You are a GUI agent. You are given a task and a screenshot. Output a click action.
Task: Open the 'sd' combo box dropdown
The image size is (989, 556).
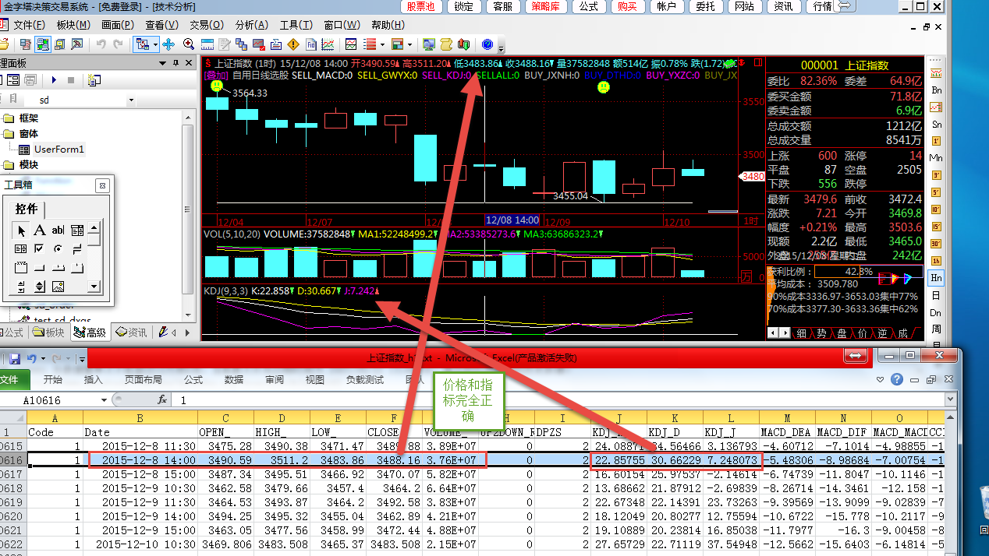click(131, 100)
